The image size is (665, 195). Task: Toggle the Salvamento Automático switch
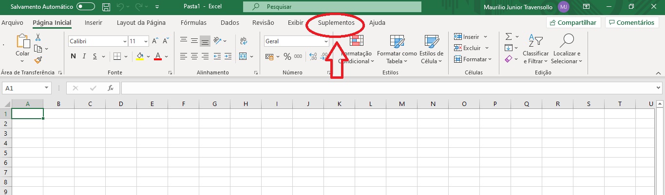coord(86,7)
